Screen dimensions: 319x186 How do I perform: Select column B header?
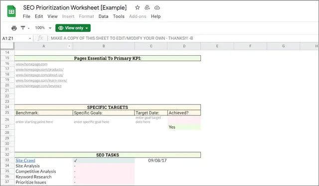point(104,46)
